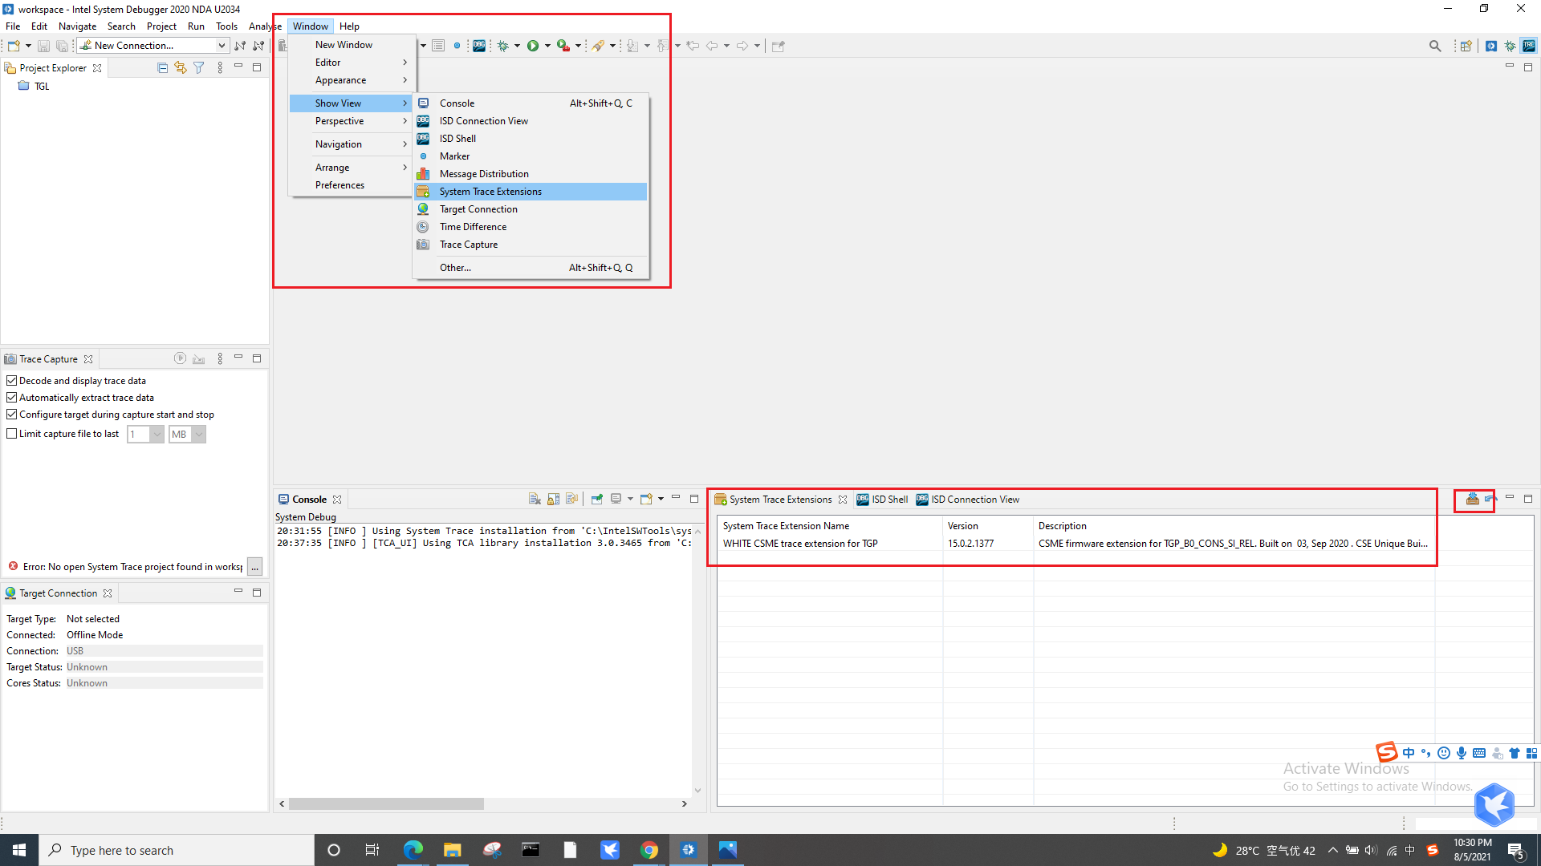Switch to the ISD Connection View tab

[x=974, y=499]
